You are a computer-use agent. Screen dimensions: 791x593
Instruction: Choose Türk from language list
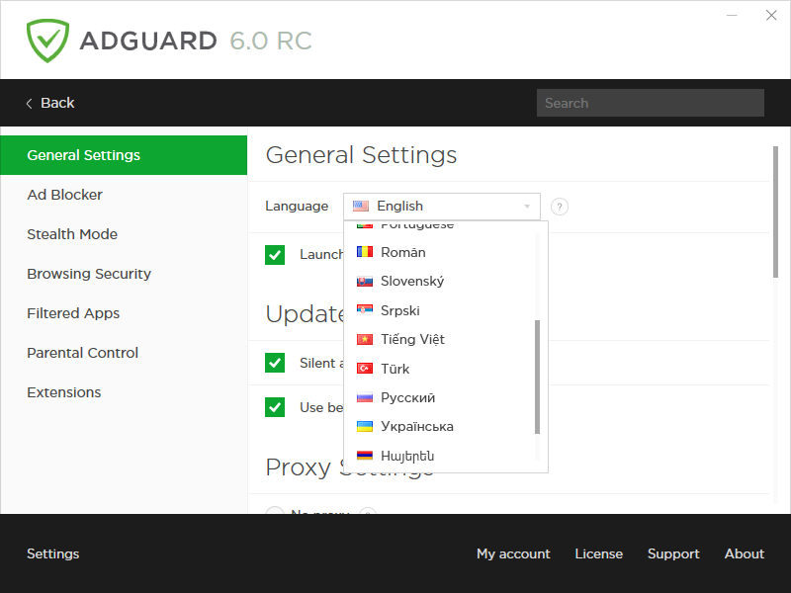coord(395,369)
